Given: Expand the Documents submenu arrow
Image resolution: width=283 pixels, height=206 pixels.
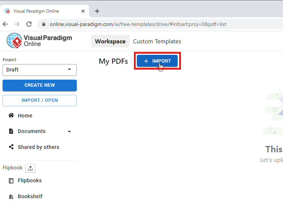Looking at the screenshot, I should 69,132.
